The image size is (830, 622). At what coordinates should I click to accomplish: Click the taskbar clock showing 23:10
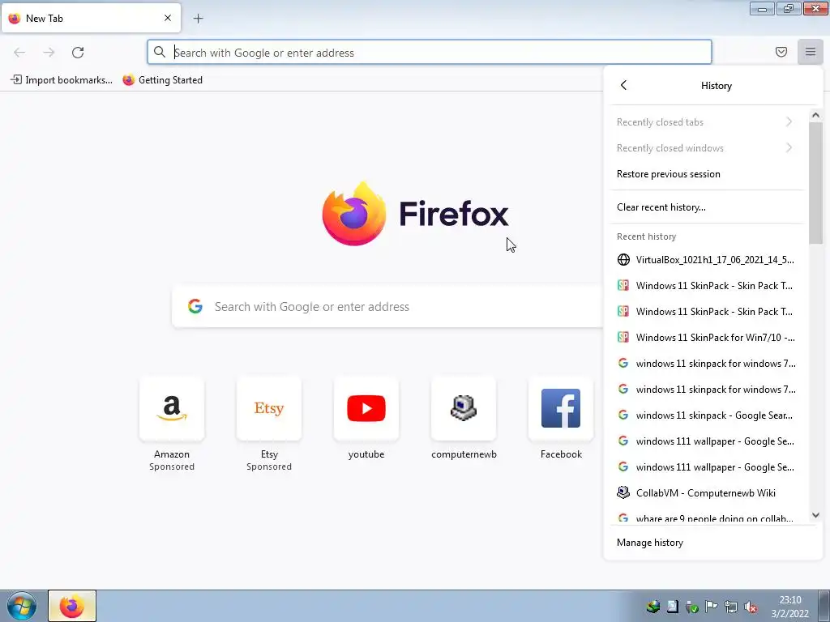click(789, 607)
